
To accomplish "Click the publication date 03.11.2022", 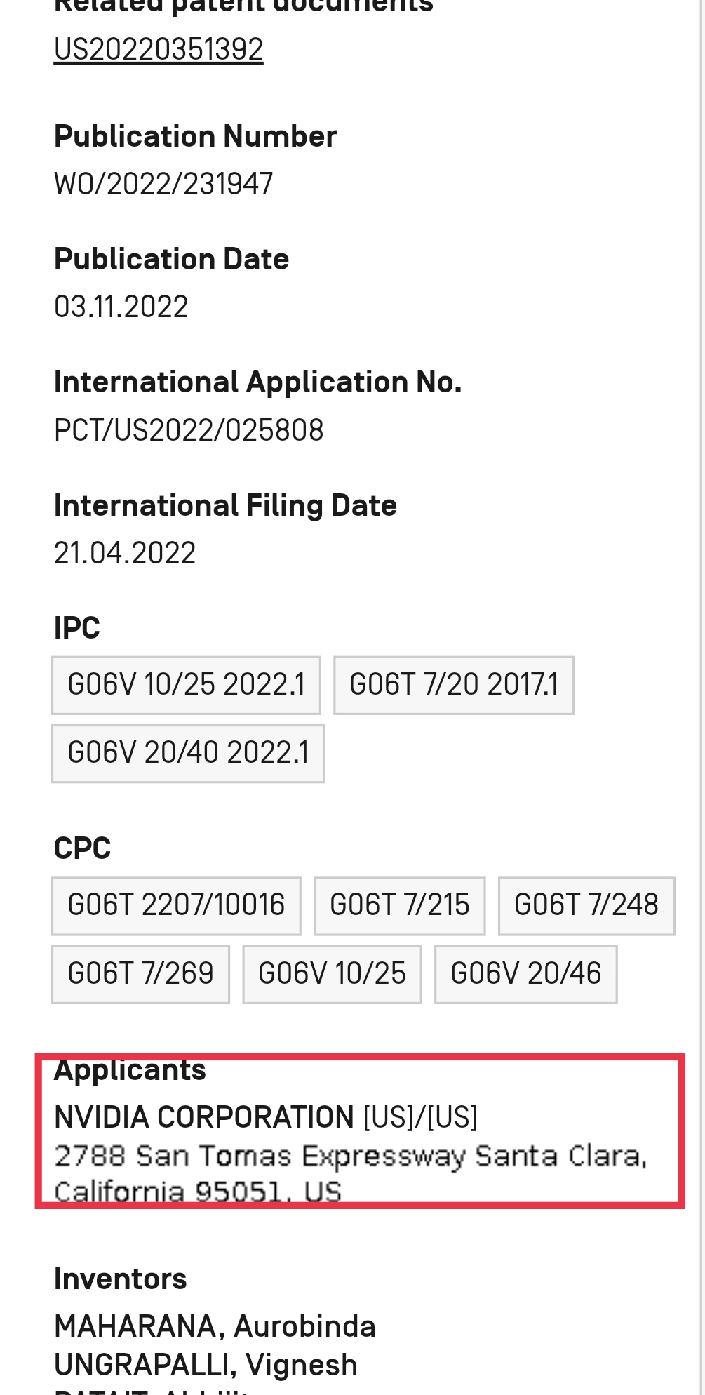I will click(121, 307).
